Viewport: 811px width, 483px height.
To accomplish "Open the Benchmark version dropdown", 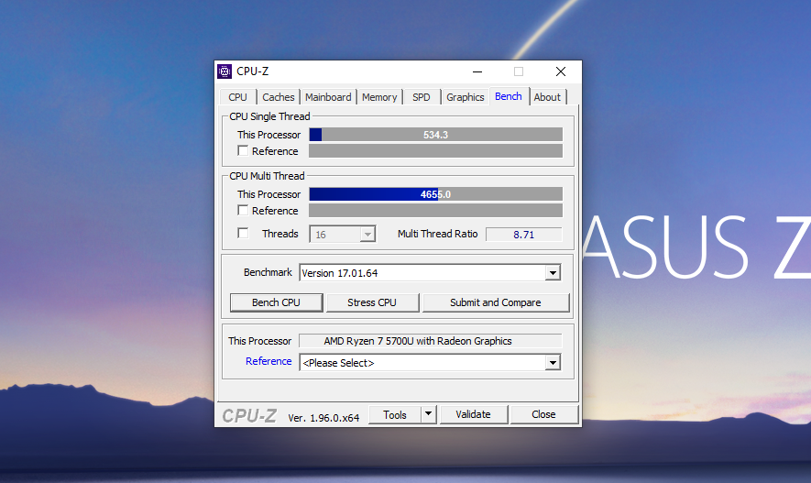I will tap(553, 273).
